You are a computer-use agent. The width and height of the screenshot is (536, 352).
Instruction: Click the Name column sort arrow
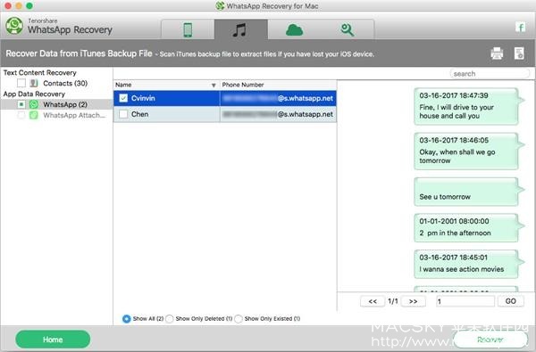click(214, 86)
